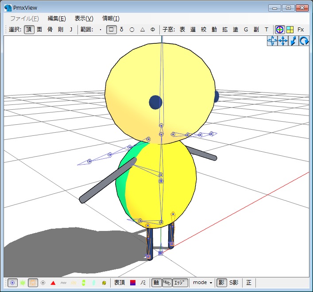This screenshot has height=292, width=313.
Task: Toggle the 影 shadow display button
Action: [222, 283]
